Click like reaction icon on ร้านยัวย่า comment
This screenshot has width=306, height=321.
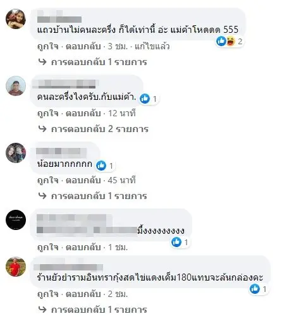255,289
